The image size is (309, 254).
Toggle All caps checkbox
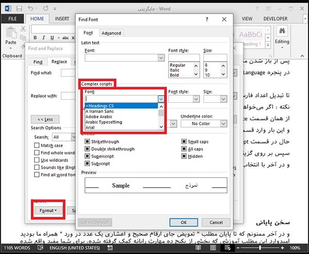184,149
